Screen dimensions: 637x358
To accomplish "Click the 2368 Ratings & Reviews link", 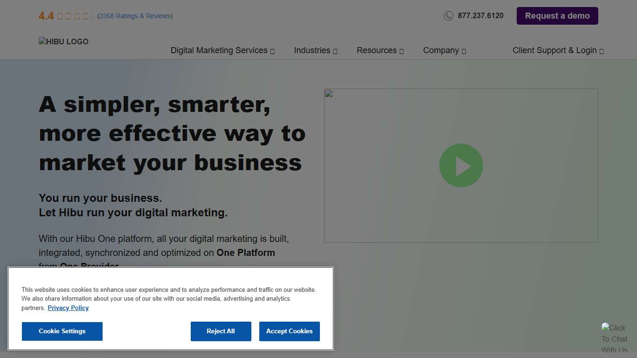I will point(135,15).
